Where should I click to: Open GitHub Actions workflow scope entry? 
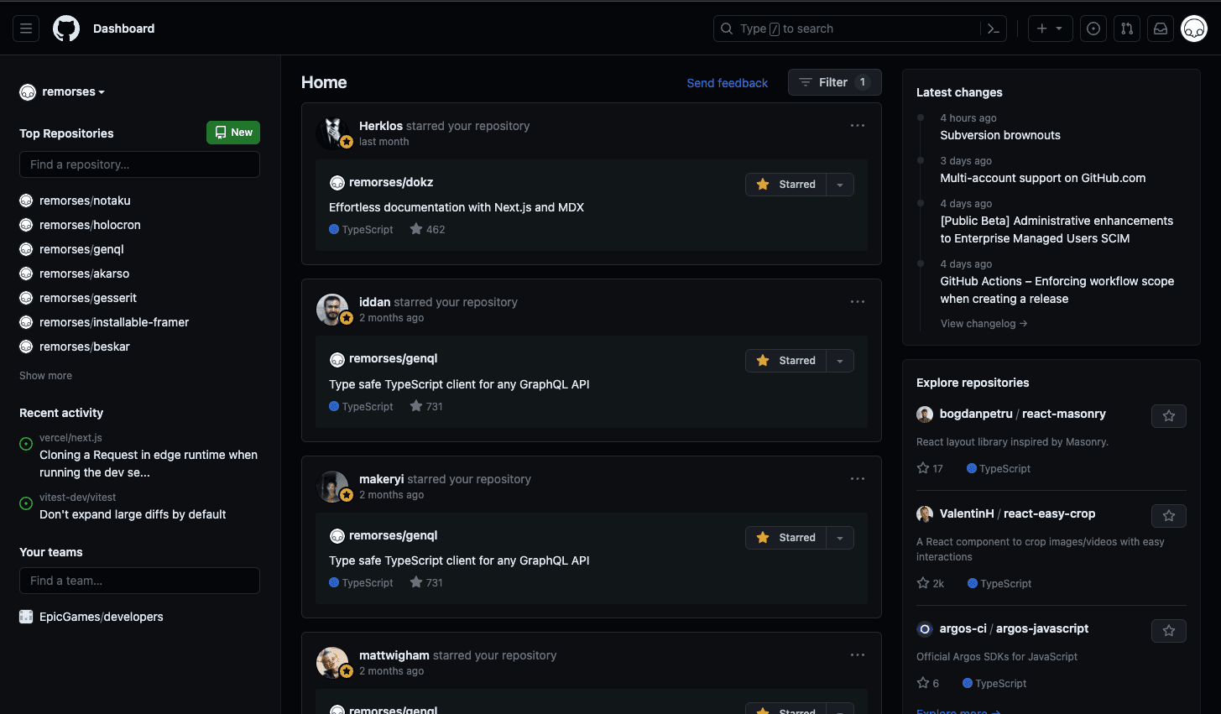coord(1057,290)
